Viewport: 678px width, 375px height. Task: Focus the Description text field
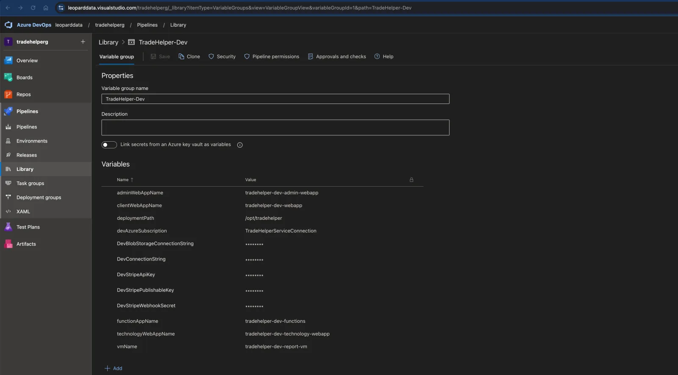pyautogui.click(x=275, y=128)
